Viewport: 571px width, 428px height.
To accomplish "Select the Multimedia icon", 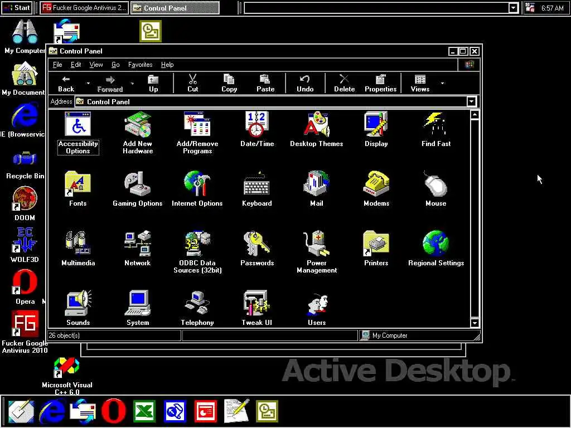I will [78, 249].
